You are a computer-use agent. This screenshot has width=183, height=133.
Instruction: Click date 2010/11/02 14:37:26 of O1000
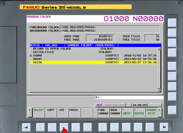point(140,55)
